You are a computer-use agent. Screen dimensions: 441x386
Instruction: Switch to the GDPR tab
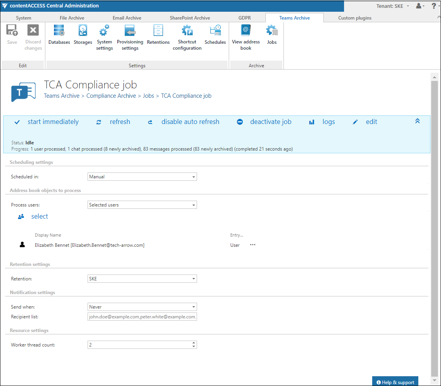point(245,18)
